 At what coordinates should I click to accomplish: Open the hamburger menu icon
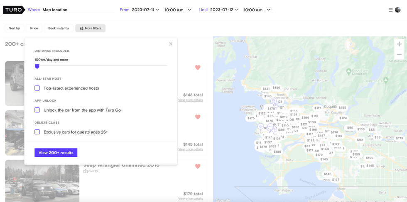(390, 10)
